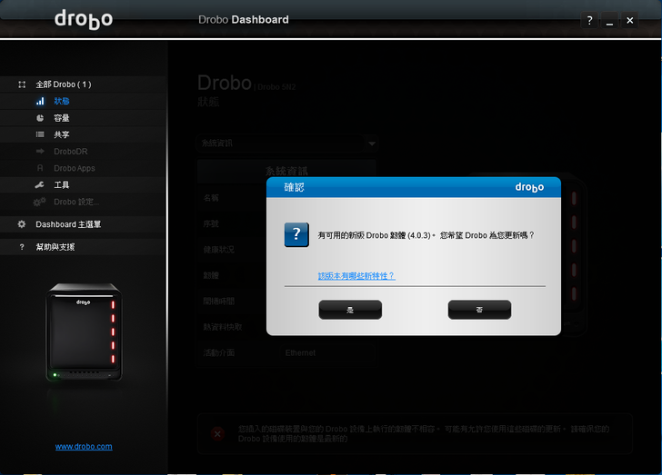Open the 該版本有哪些新特性 link
The height and width of the screenshot is (475, 662).
[356, 275]
